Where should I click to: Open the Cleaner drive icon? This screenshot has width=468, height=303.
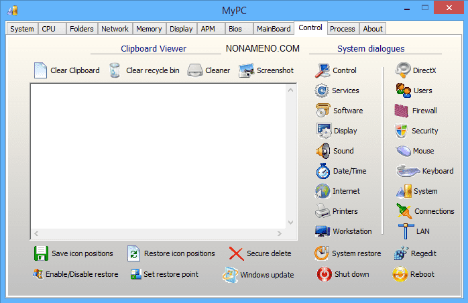click(x=194, y=70)
